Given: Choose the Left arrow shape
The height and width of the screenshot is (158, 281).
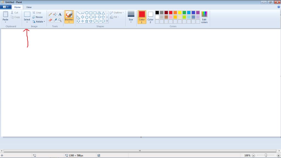Looking at the screenshot, I should pos(99,17).
